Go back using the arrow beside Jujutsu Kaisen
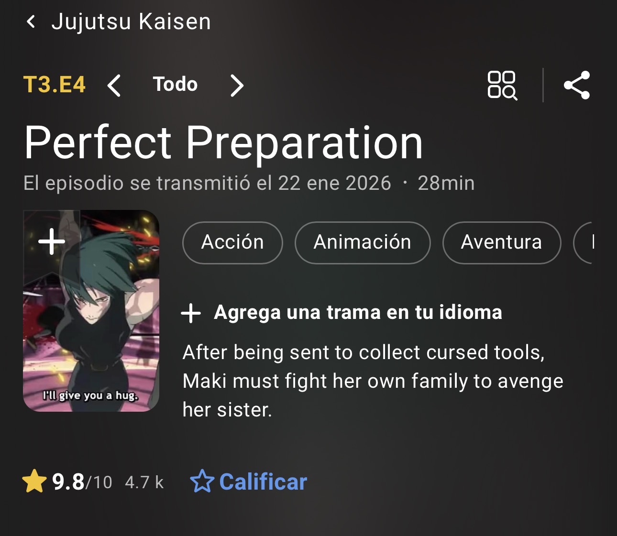 [31, 22]
